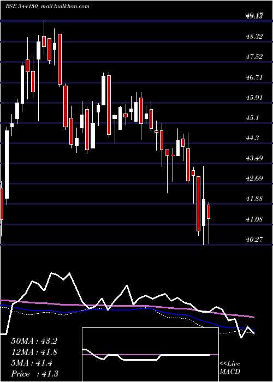
Task: Click the 41.08 price axis label
Action: tap(254, 219)
